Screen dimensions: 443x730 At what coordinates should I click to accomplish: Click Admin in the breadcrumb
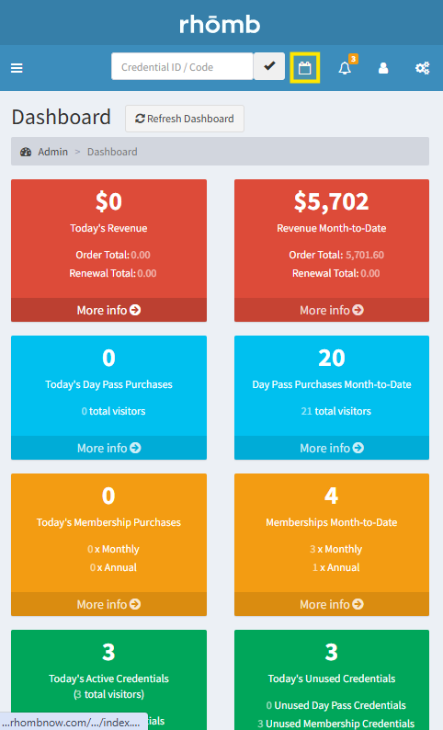coord(53,152)
